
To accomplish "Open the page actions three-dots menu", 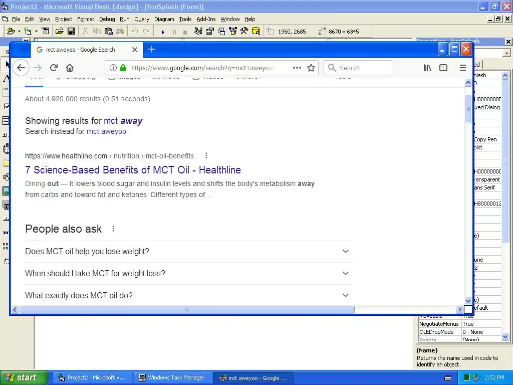I will 297,68.
